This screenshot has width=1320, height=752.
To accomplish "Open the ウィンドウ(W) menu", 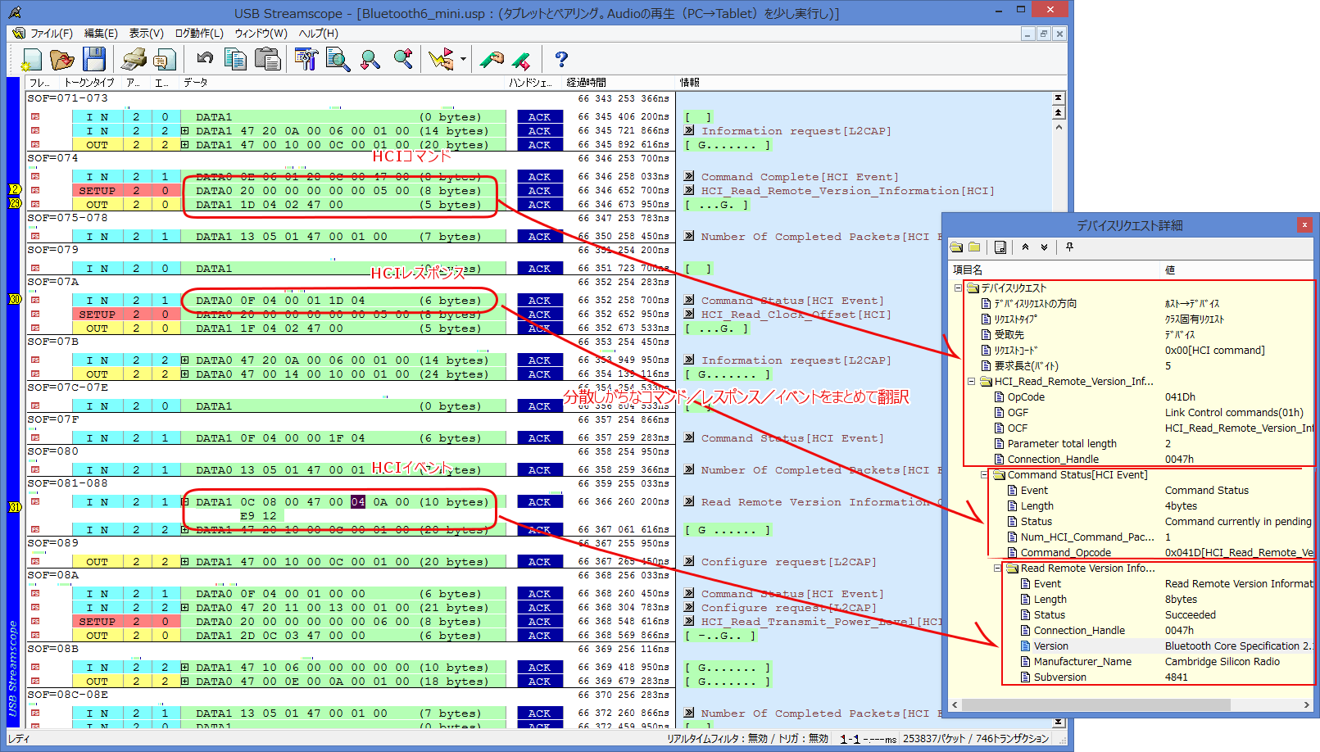I will point(261,34).
